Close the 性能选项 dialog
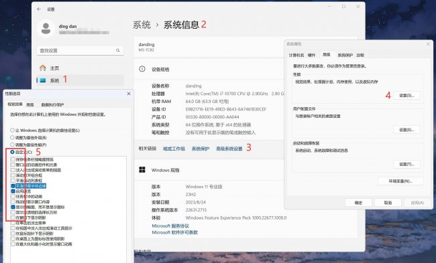 click(129, 94)
